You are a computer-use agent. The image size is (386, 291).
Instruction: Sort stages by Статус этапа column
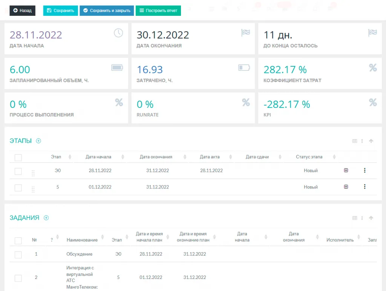[309, 157]
